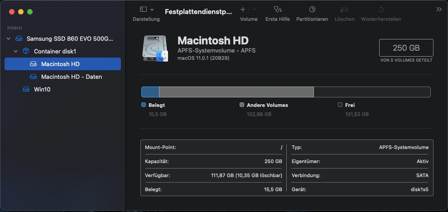Viewport: 448px width, 212px height.
Task: Show more toolbar items via double chevron
Action: click(439, 10)
